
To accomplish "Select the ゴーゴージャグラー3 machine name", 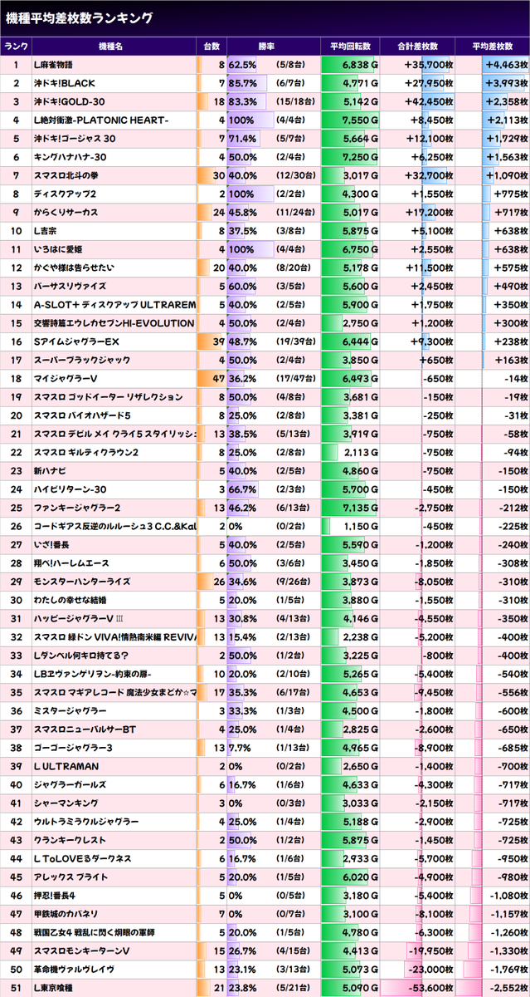I will (x=73, y=748).
